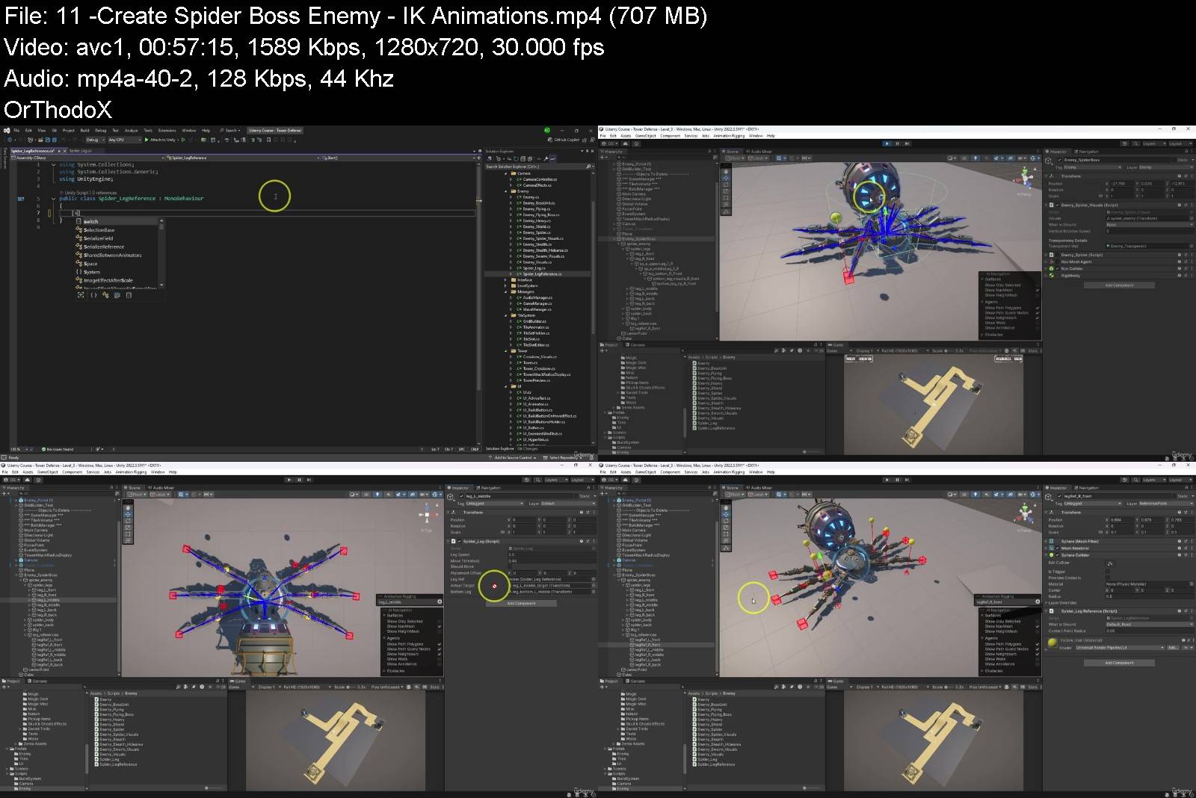Click Edit Collider icon in legRef_R_front inspector
This screenshot has height=798, width=1196.
[1109, 563]
